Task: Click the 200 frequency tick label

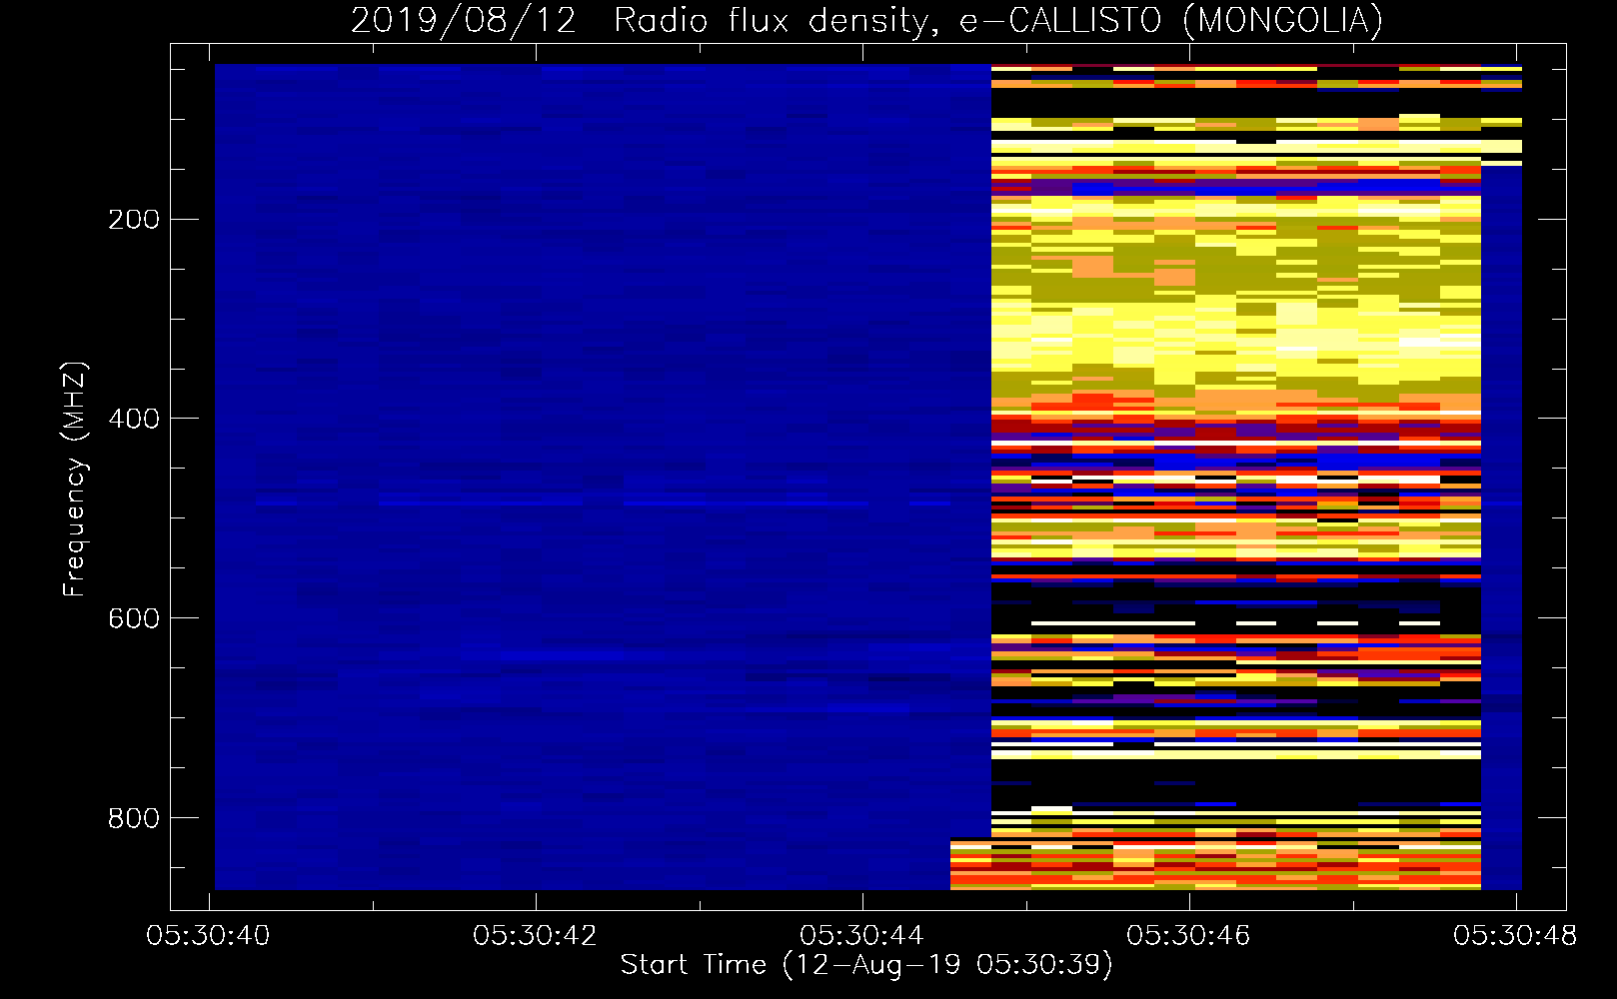Action: point(134,219)
